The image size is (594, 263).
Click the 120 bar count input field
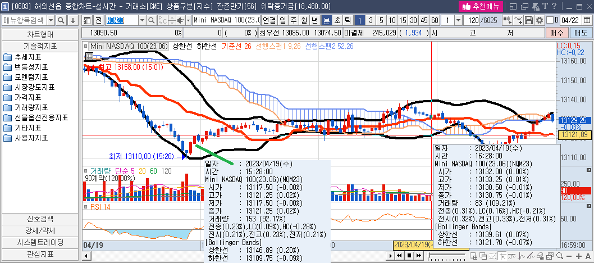pyautogui.click(x=472, y=20)
